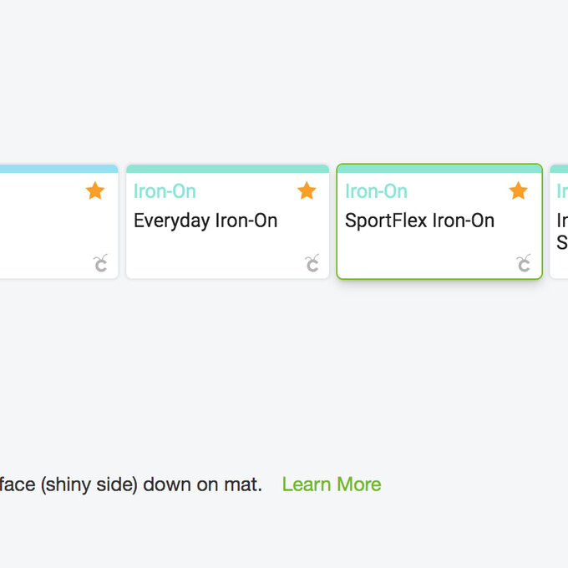Screen dimensions: 568x568
Task: Click the Iron-On category label above Everyday Iron-On
Action: coord(165,191)
